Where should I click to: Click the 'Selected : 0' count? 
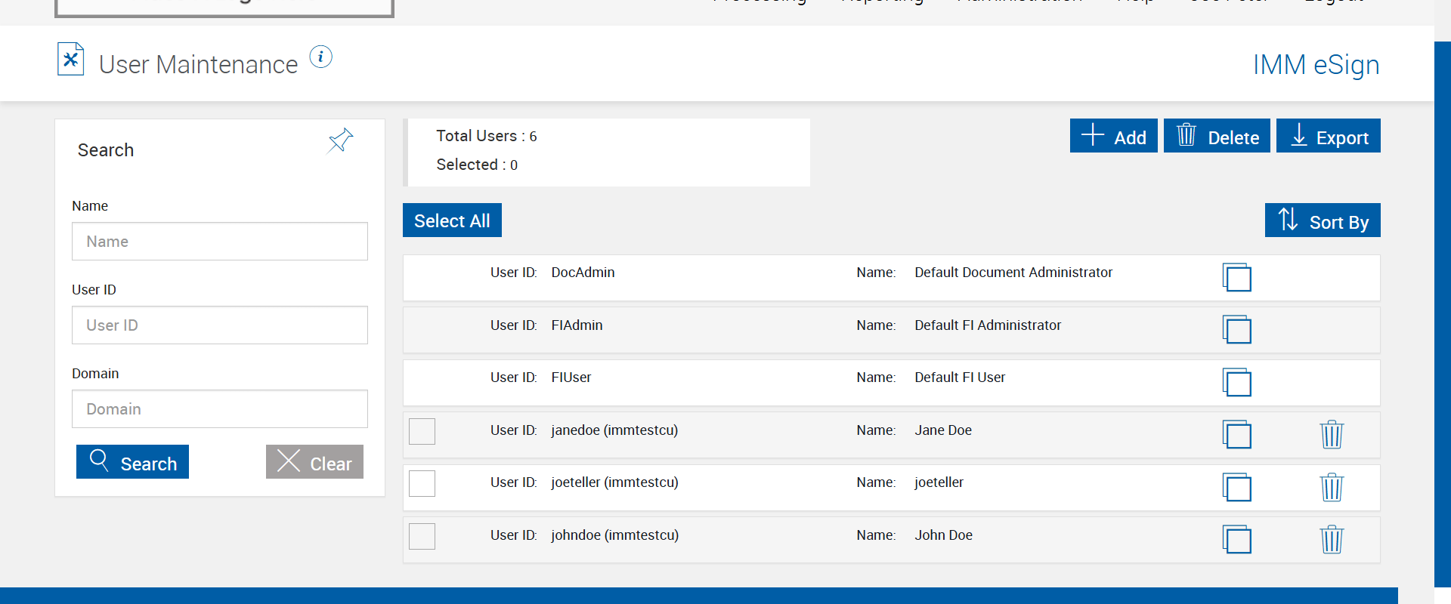click(x=477, y=165)
